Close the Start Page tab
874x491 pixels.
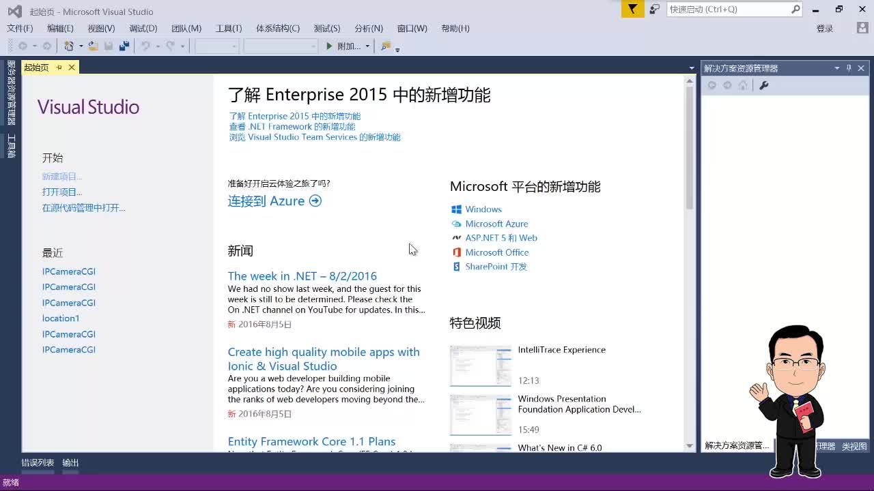(x=71, y=67)
